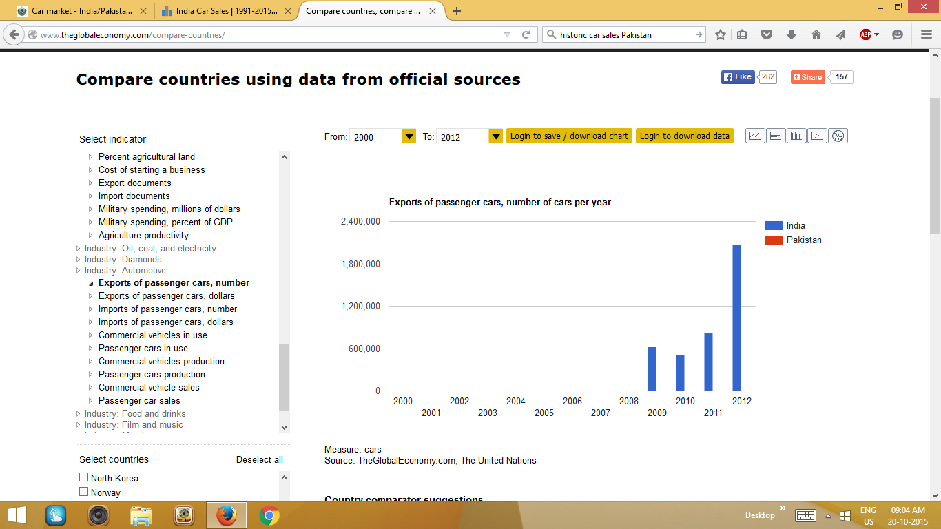The height and width of the screenshot is (529, 941).
Task: Switch to world map view
Action: [x=838, y=136]
